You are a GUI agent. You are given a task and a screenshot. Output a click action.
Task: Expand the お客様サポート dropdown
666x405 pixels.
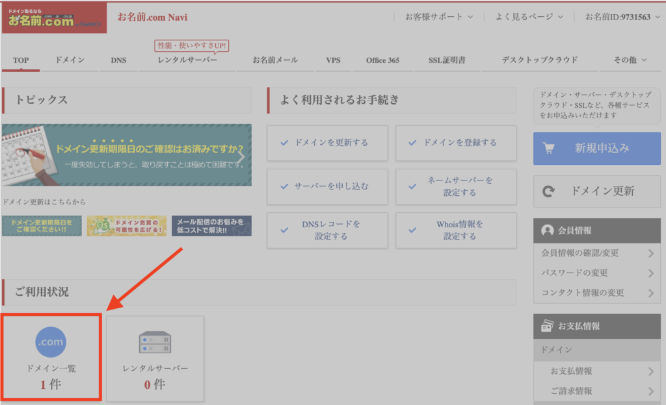pyautogui.click(x=439, y=17)
